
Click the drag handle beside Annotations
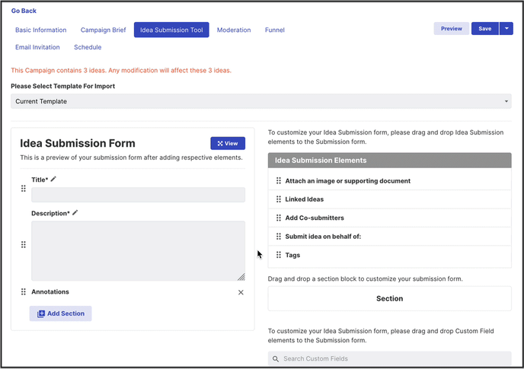click(24, 292)
